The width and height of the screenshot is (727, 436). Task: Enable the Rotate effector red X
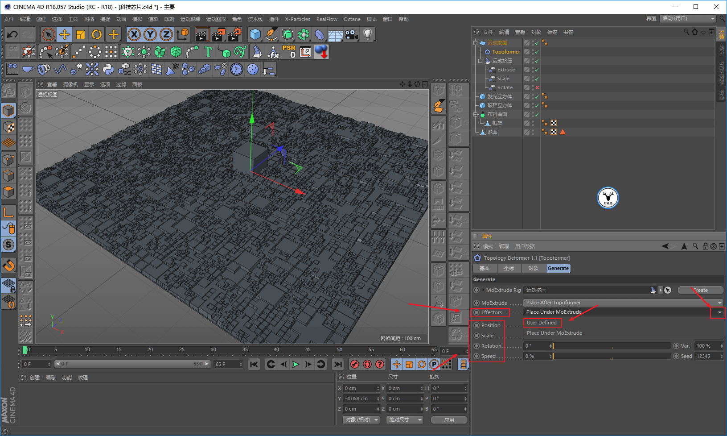point(537,87)
